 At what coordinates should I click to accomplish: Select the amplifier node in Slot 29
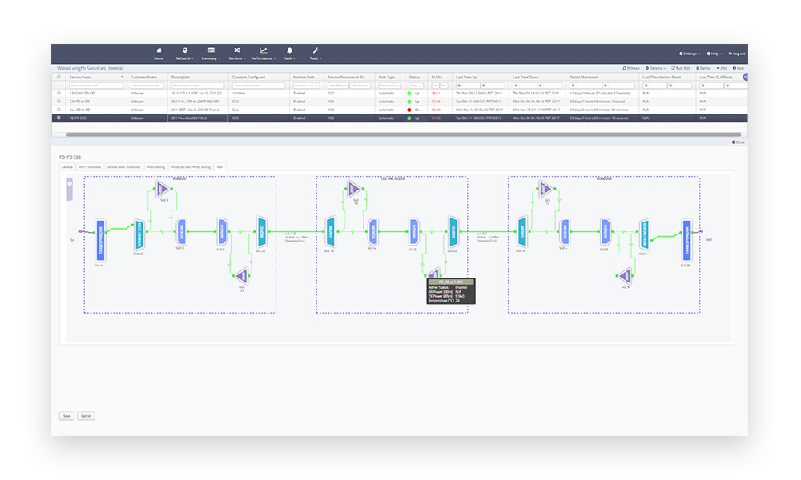click(x=244, y=274)
